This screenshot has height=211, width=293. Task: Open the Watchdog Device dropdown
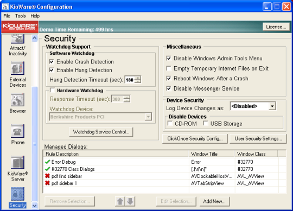coord(148,117)
